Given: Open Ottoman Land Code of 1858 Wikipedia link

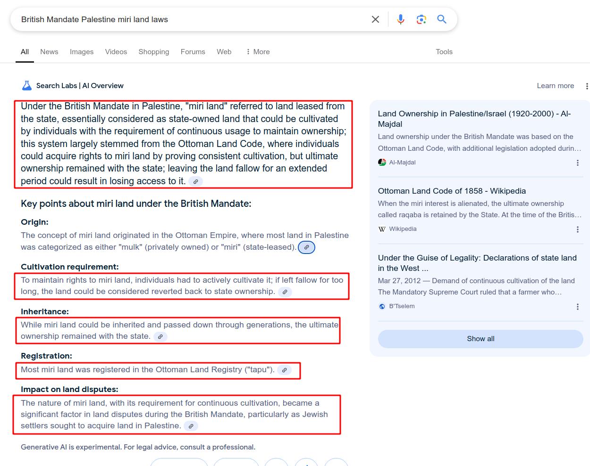Looking at the screenshot, I should [x=452, y=191].
